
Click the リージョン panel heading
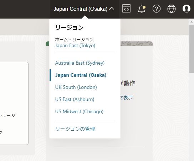(x=69, y=27)
